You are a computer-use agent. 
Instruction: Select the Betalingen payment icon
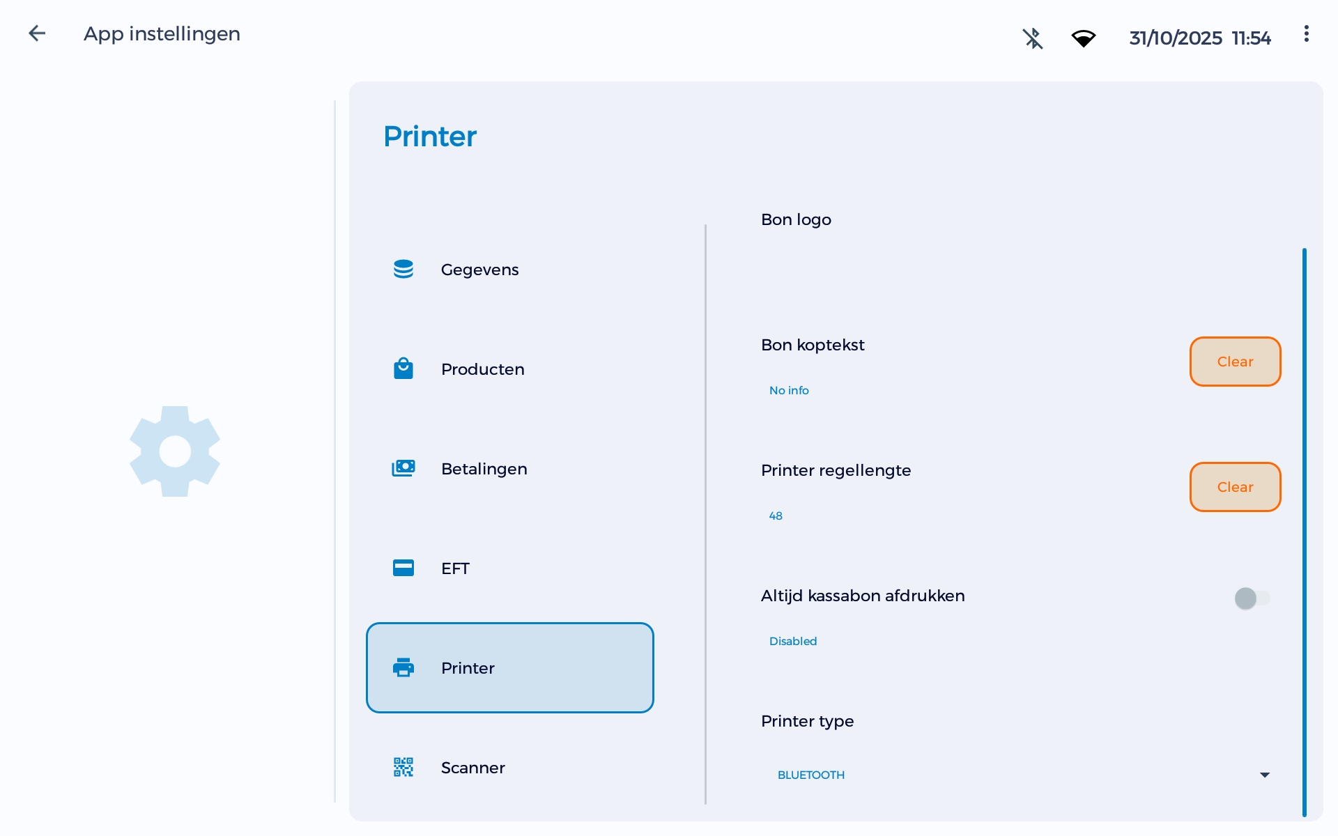pyautogui.click(x=404, y=468)
